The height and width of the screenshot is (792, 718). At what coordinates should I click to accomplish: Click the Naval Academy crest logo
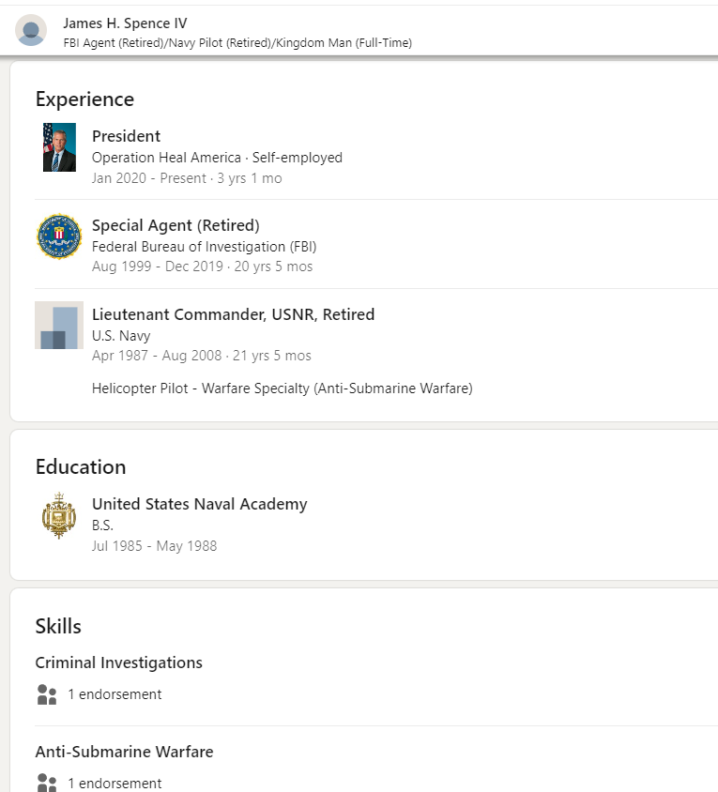[x=59, y=515]
